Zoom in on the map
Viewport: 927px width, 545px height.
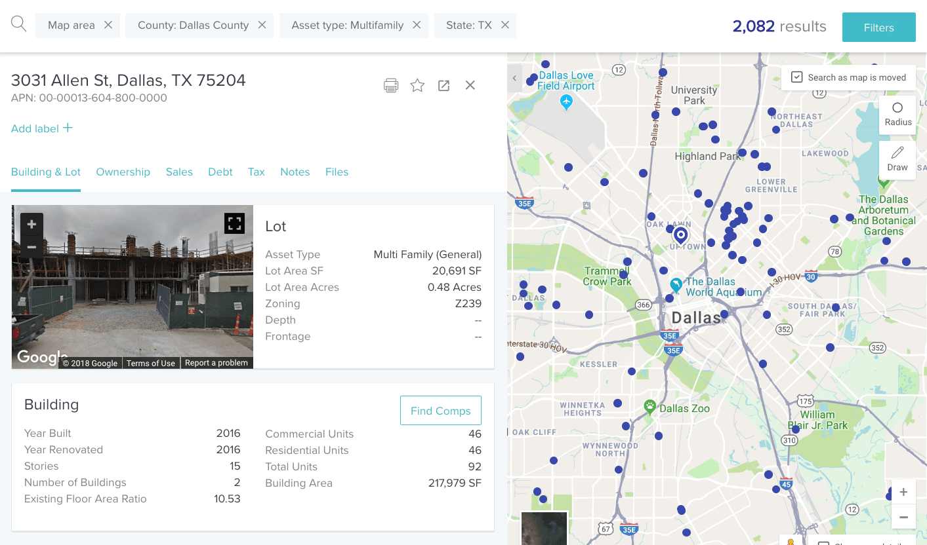tap(903, 493)
